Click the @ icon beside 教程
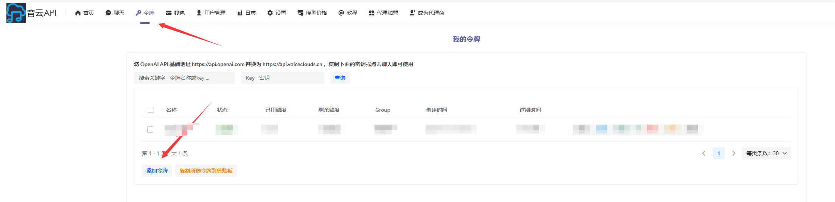 tap(341, 13)
